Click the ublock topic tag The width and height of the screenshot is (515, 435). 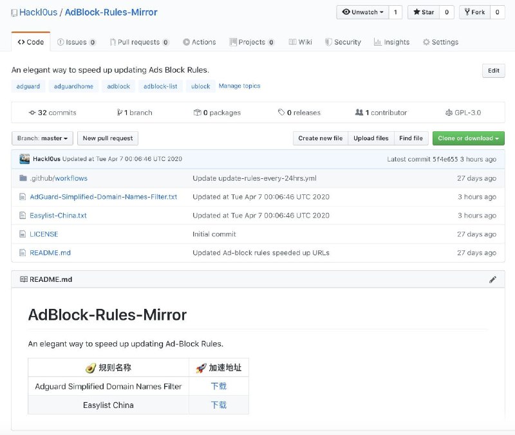pos(201,86)
